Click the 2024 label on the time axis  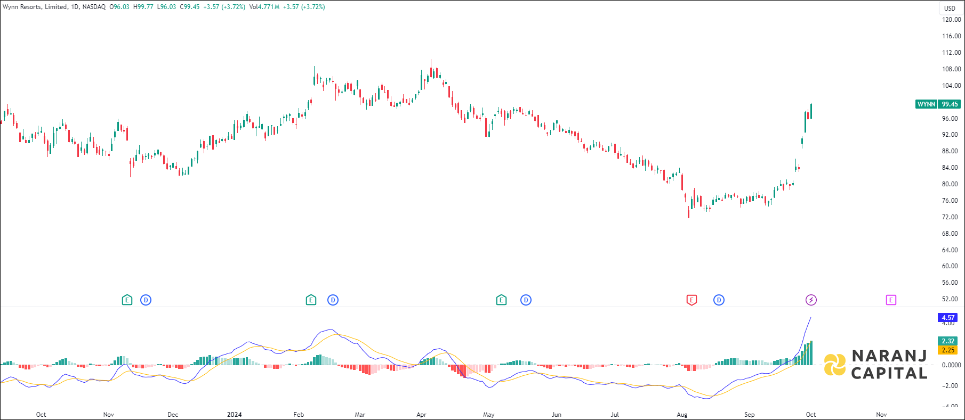click(x=234, y=415)
